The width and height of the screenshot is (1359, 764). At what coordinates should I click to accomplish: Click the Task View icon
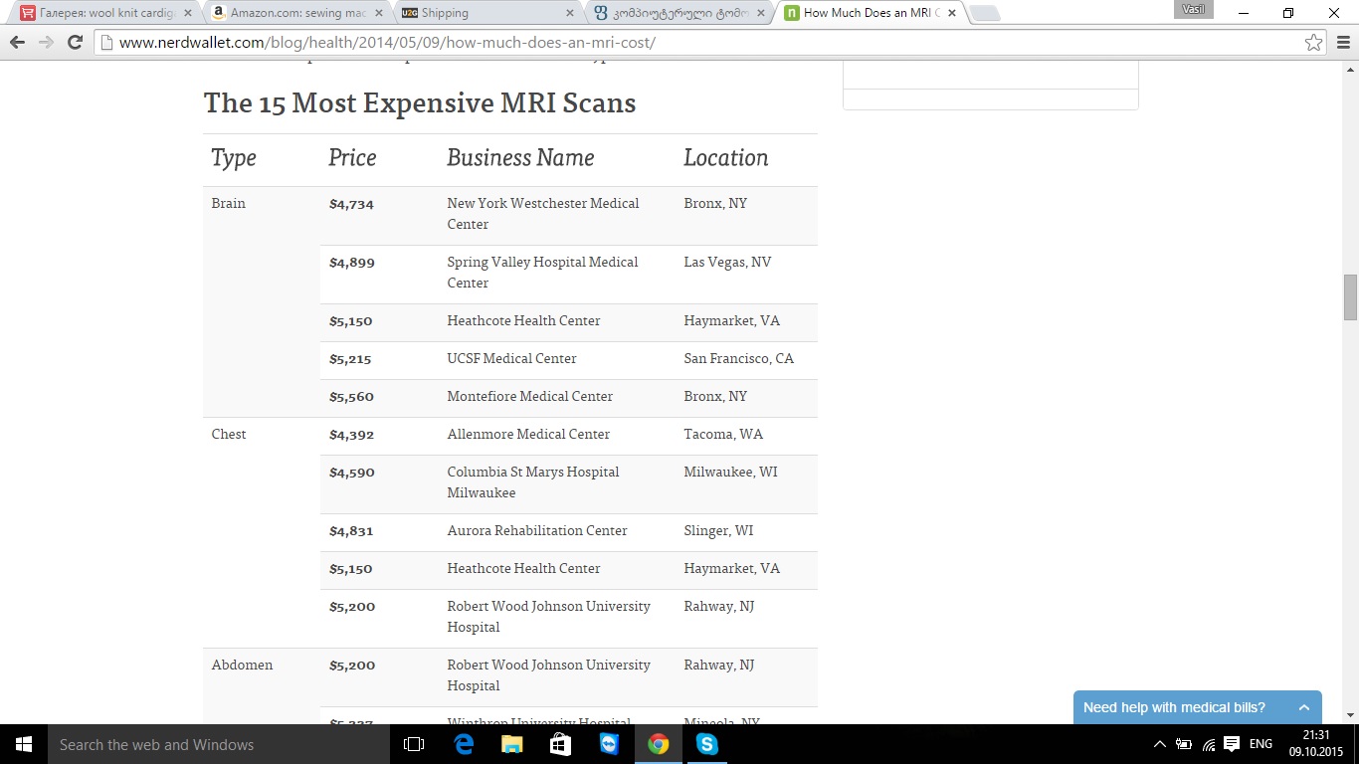(414, 744)
